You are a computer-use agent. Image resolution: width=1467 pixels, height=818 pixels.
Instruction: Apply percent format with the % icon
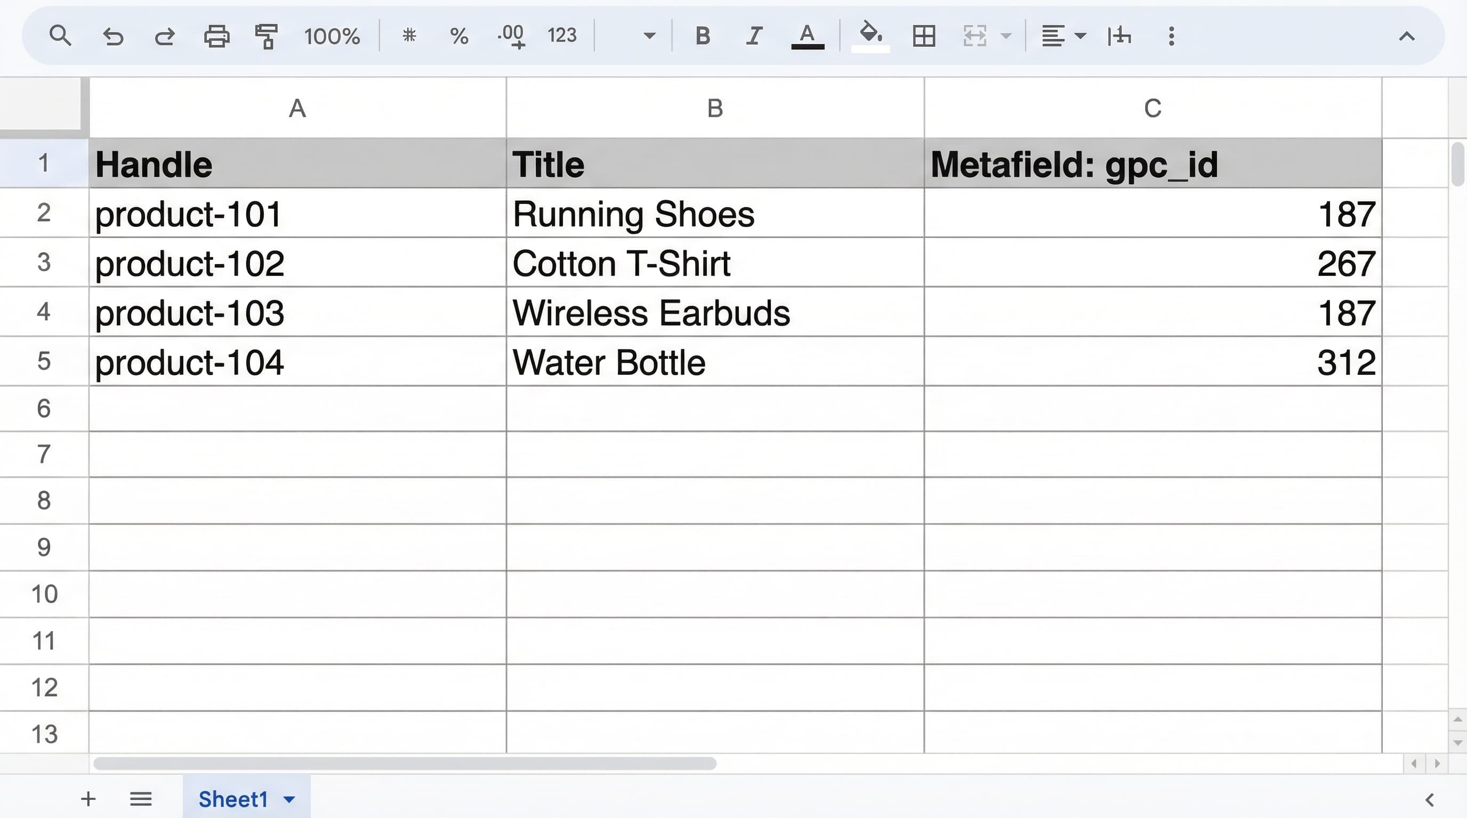coord(458,36)
